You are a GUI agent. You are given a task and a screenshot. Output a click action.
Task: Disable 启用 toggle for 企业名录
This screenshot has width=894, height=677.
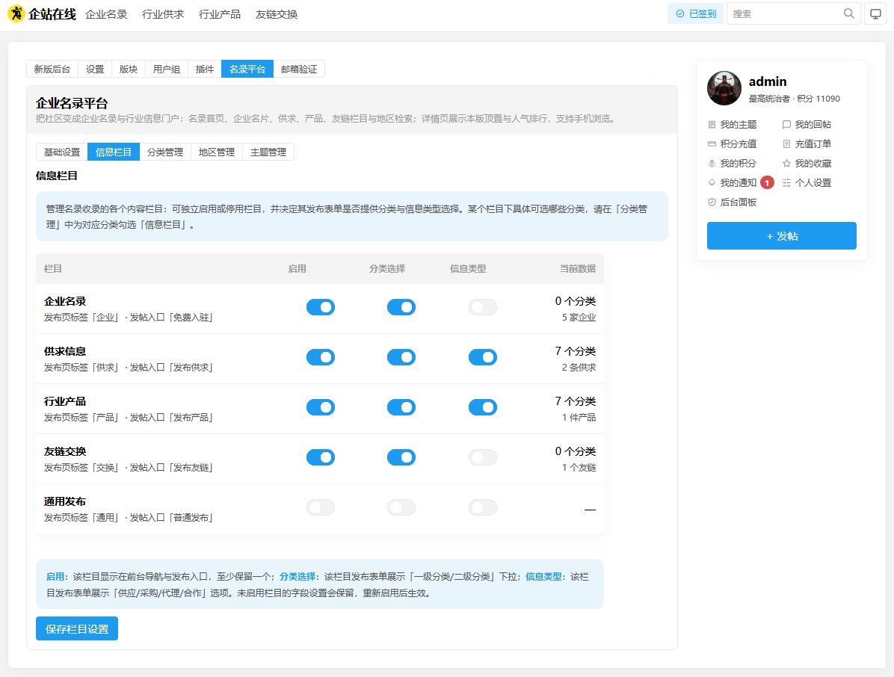point(321,307)
